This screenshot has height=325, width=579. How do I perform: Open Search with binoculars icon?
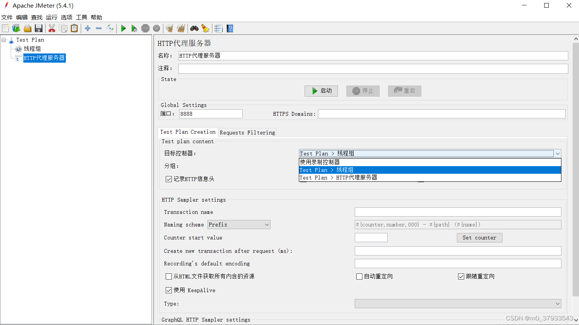[194, 28]
